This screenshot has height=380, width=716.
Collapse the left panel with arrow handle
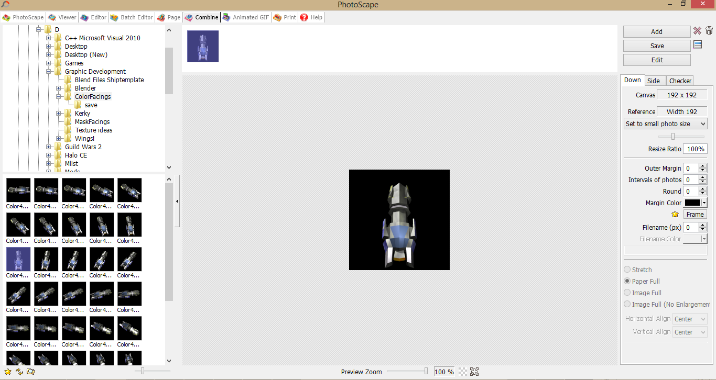tap(177, 201)
